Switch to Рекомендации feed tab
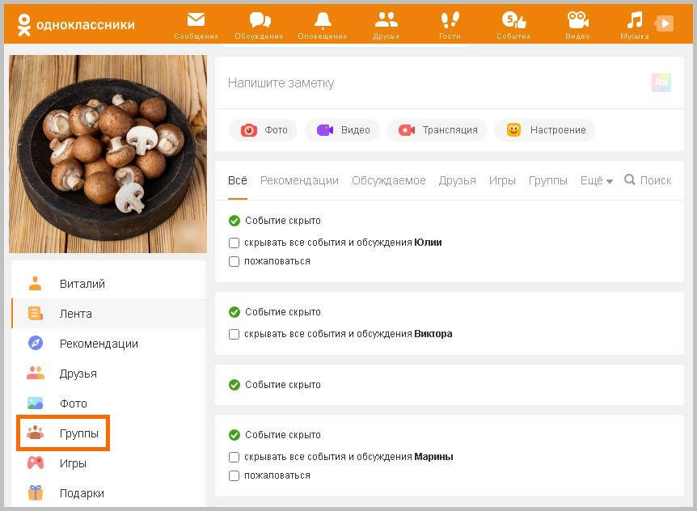Screen dimensions: 697x511 (x=300, y=180)
